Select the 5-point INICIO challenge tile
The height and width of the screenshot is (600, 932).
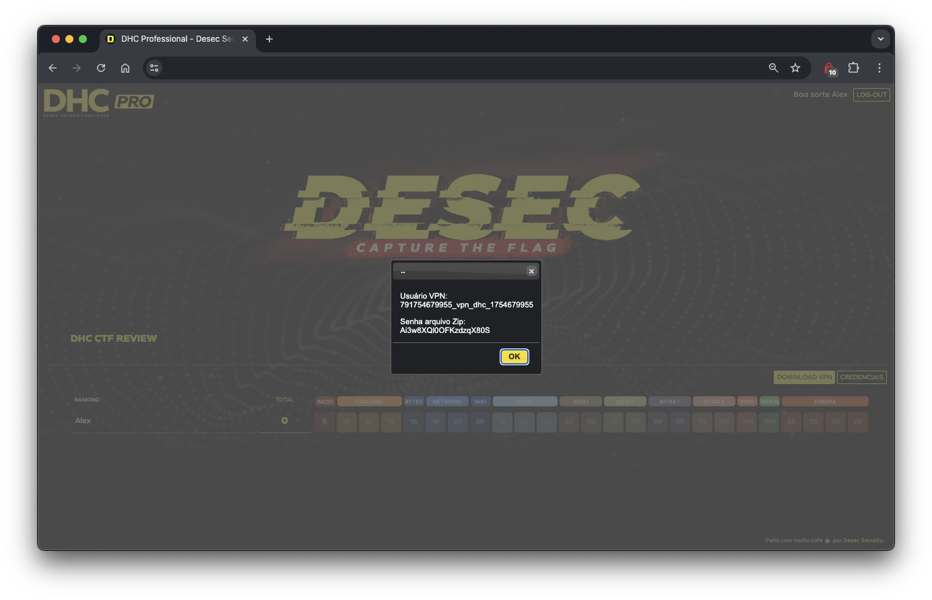click(x=324, y=422)
